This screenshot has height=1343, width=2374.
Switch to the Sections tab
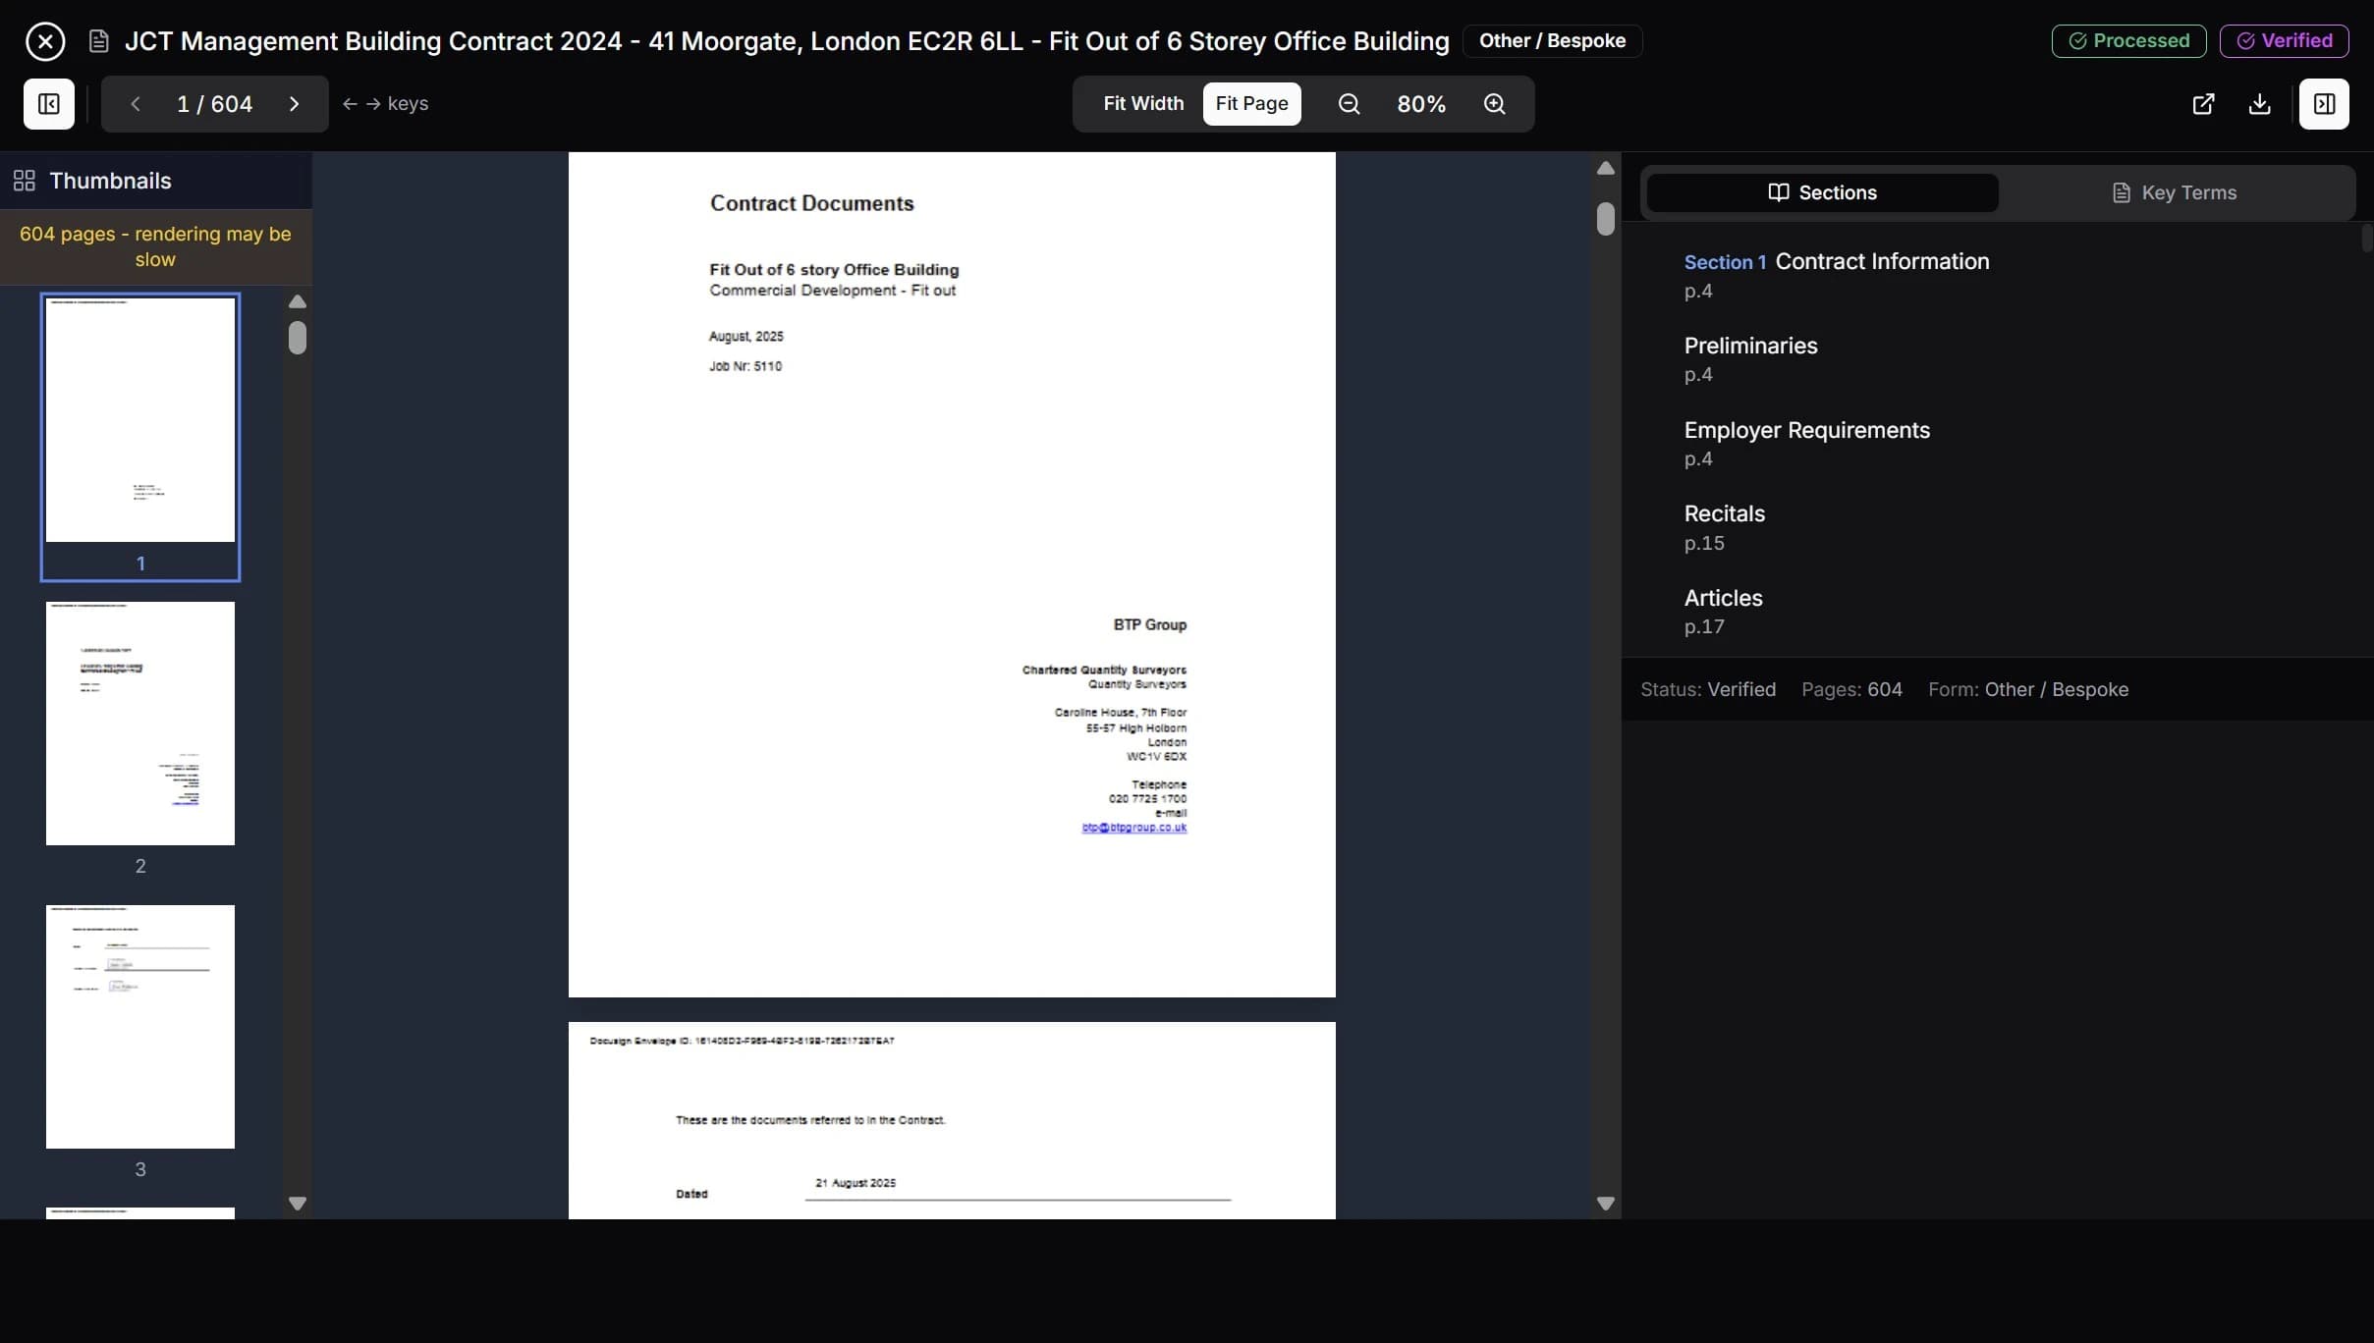(x=1820, y=192)
